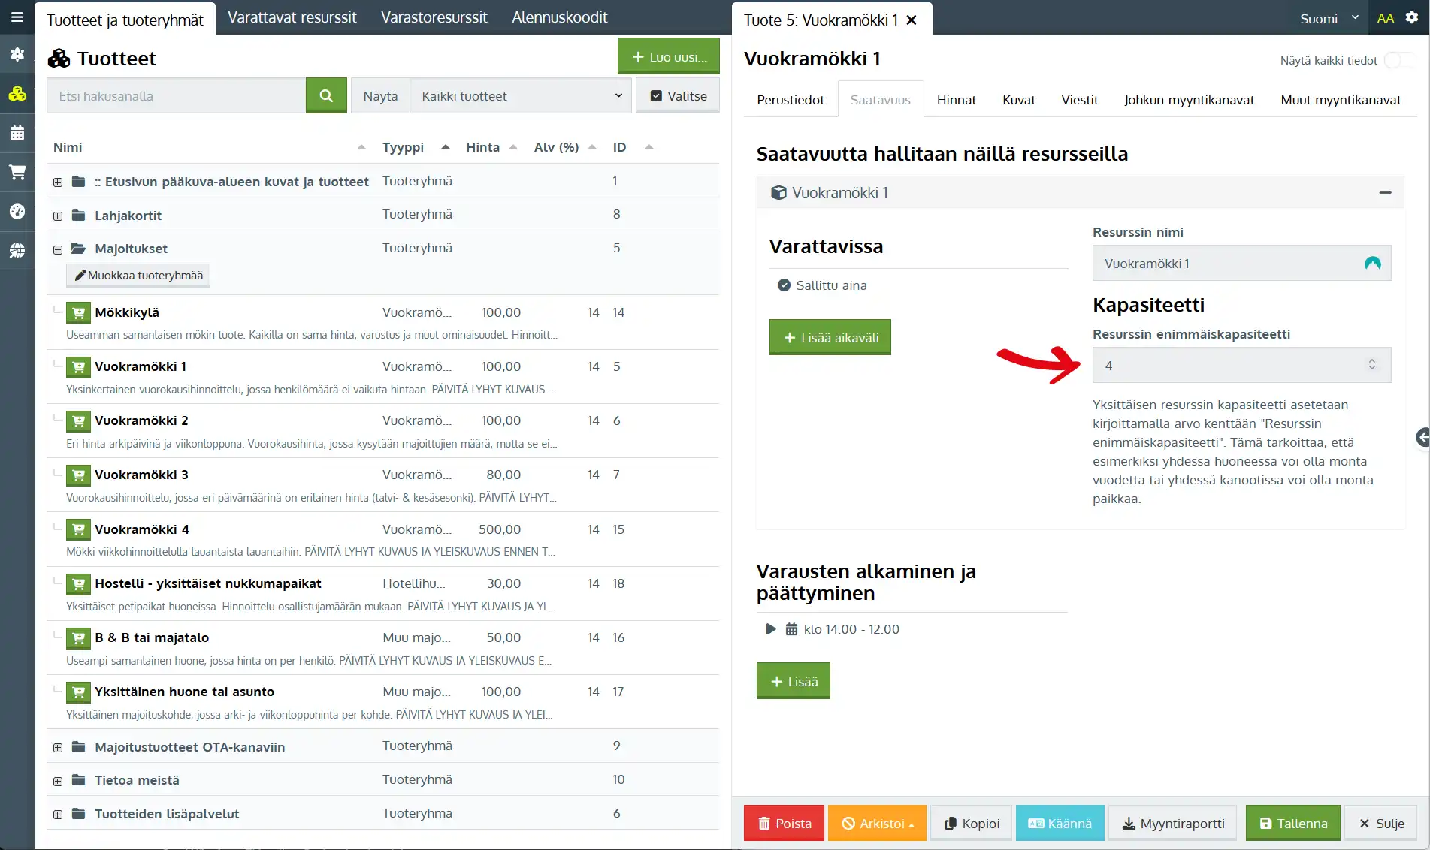Screen dimensions: 1430x850
Task: Click the globe icon in left sidebar
Action: (x=17, y=250)
